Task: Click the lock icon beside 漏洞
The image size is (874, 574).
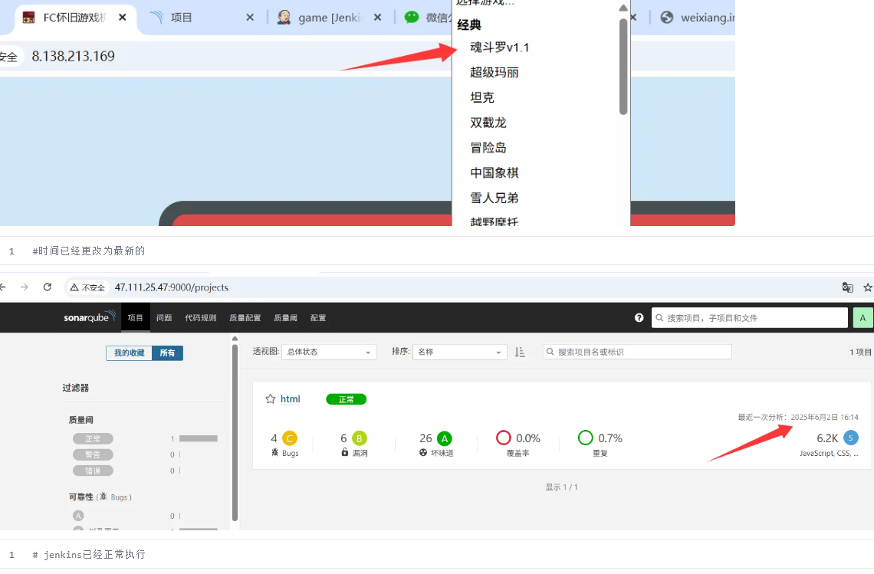Action: tap(345, 452)
